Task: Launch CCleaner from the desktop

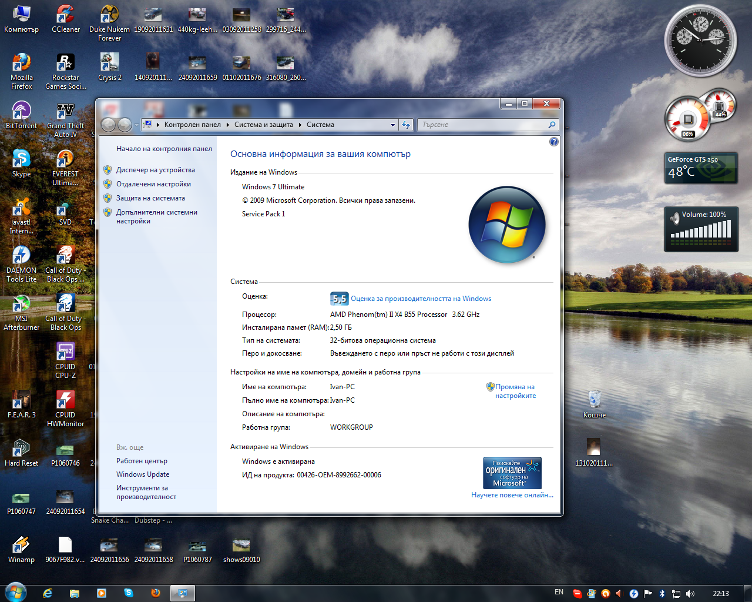Action: pos(65,19)
